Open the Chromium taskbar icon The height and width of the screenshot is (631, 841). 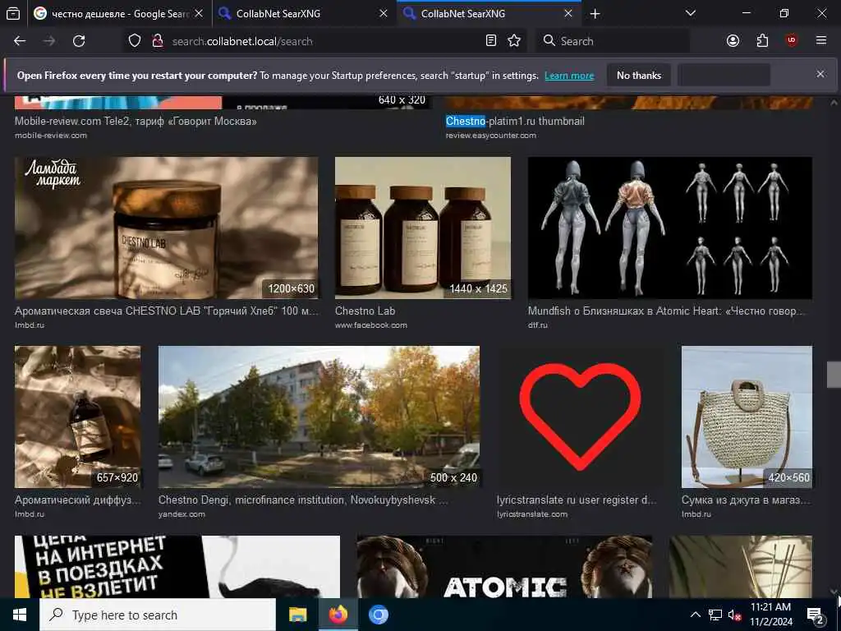(x=378, y=615)
